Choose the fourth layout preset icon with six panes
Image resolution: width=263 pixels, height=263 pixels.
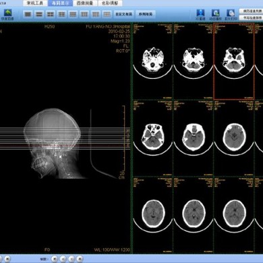[61, 14]
